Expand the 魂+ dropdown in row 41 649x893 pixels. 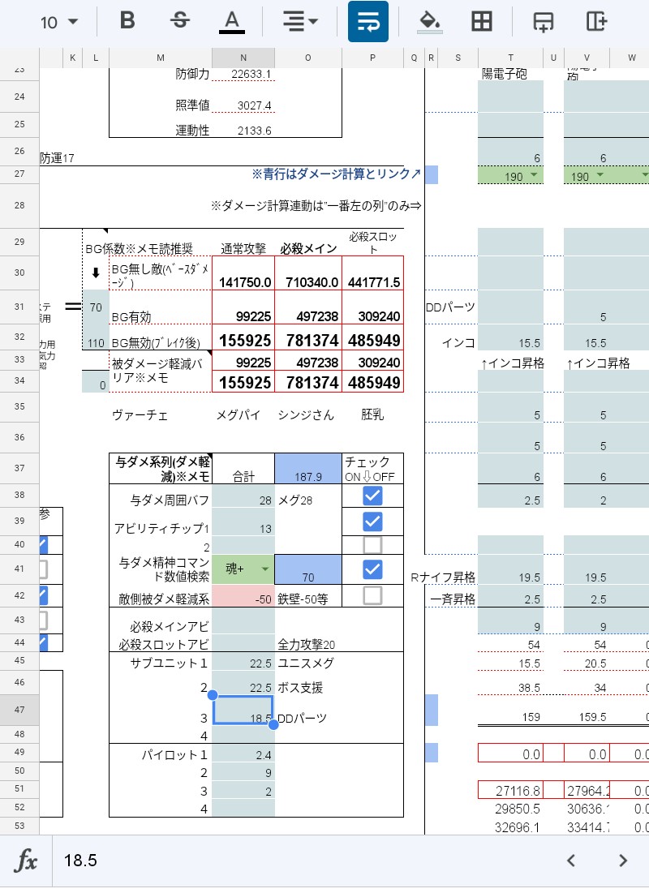(x=265, y=569)
